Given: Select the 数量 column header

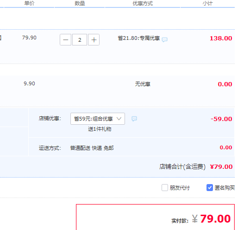Looking at the screenshot, I should (80, 3).
